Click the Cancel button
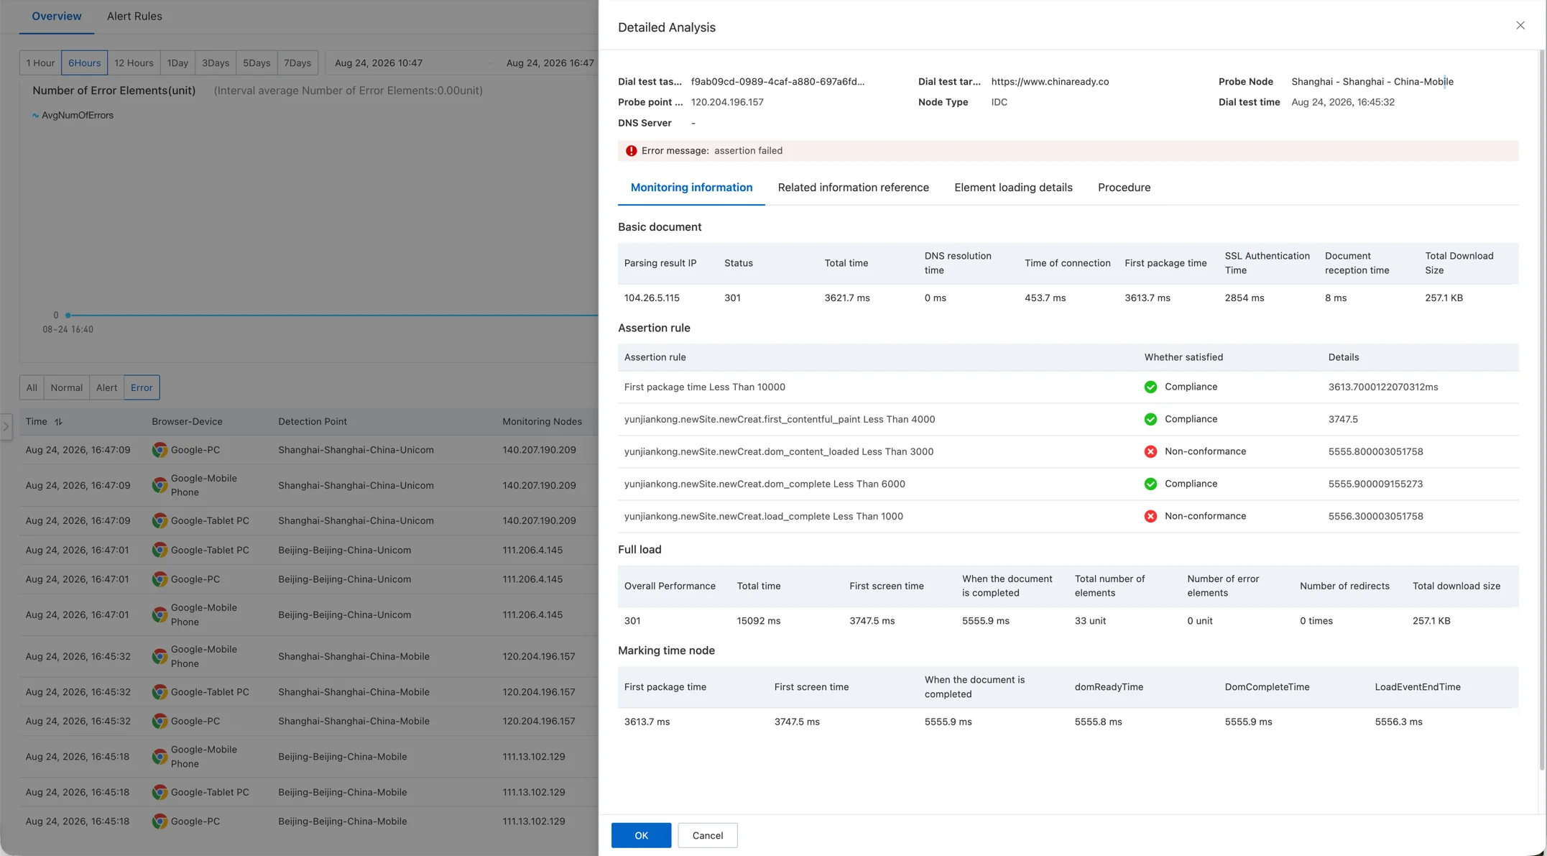This screenshot has height=856, width=1547. (x=707, y=835)
